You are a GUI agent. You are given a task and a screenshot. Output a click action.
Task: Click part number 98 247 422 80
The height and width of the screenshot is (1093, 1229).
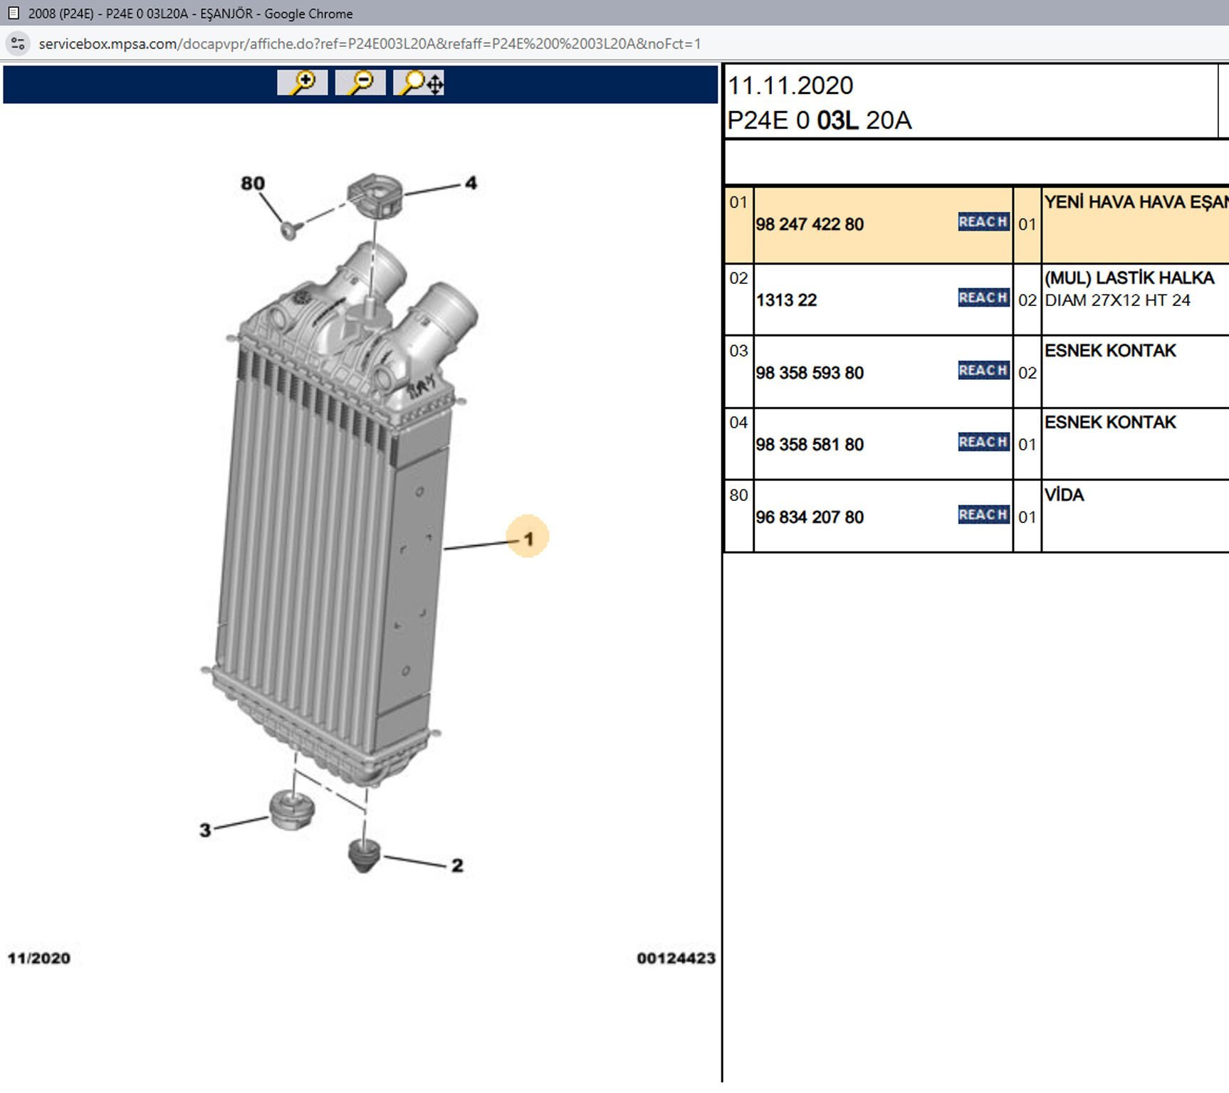pyautogui.click(x=810, y=225)
